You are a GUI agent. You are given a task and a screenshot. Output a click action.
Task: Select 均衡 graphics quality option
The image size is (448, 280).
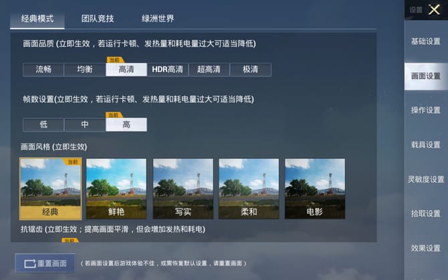pyautogui.click(x=84, y=69)
